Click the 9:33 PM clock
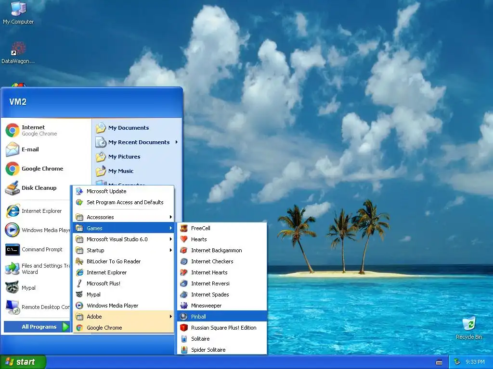This screenshot has width=493, height=369. point(475,362)
